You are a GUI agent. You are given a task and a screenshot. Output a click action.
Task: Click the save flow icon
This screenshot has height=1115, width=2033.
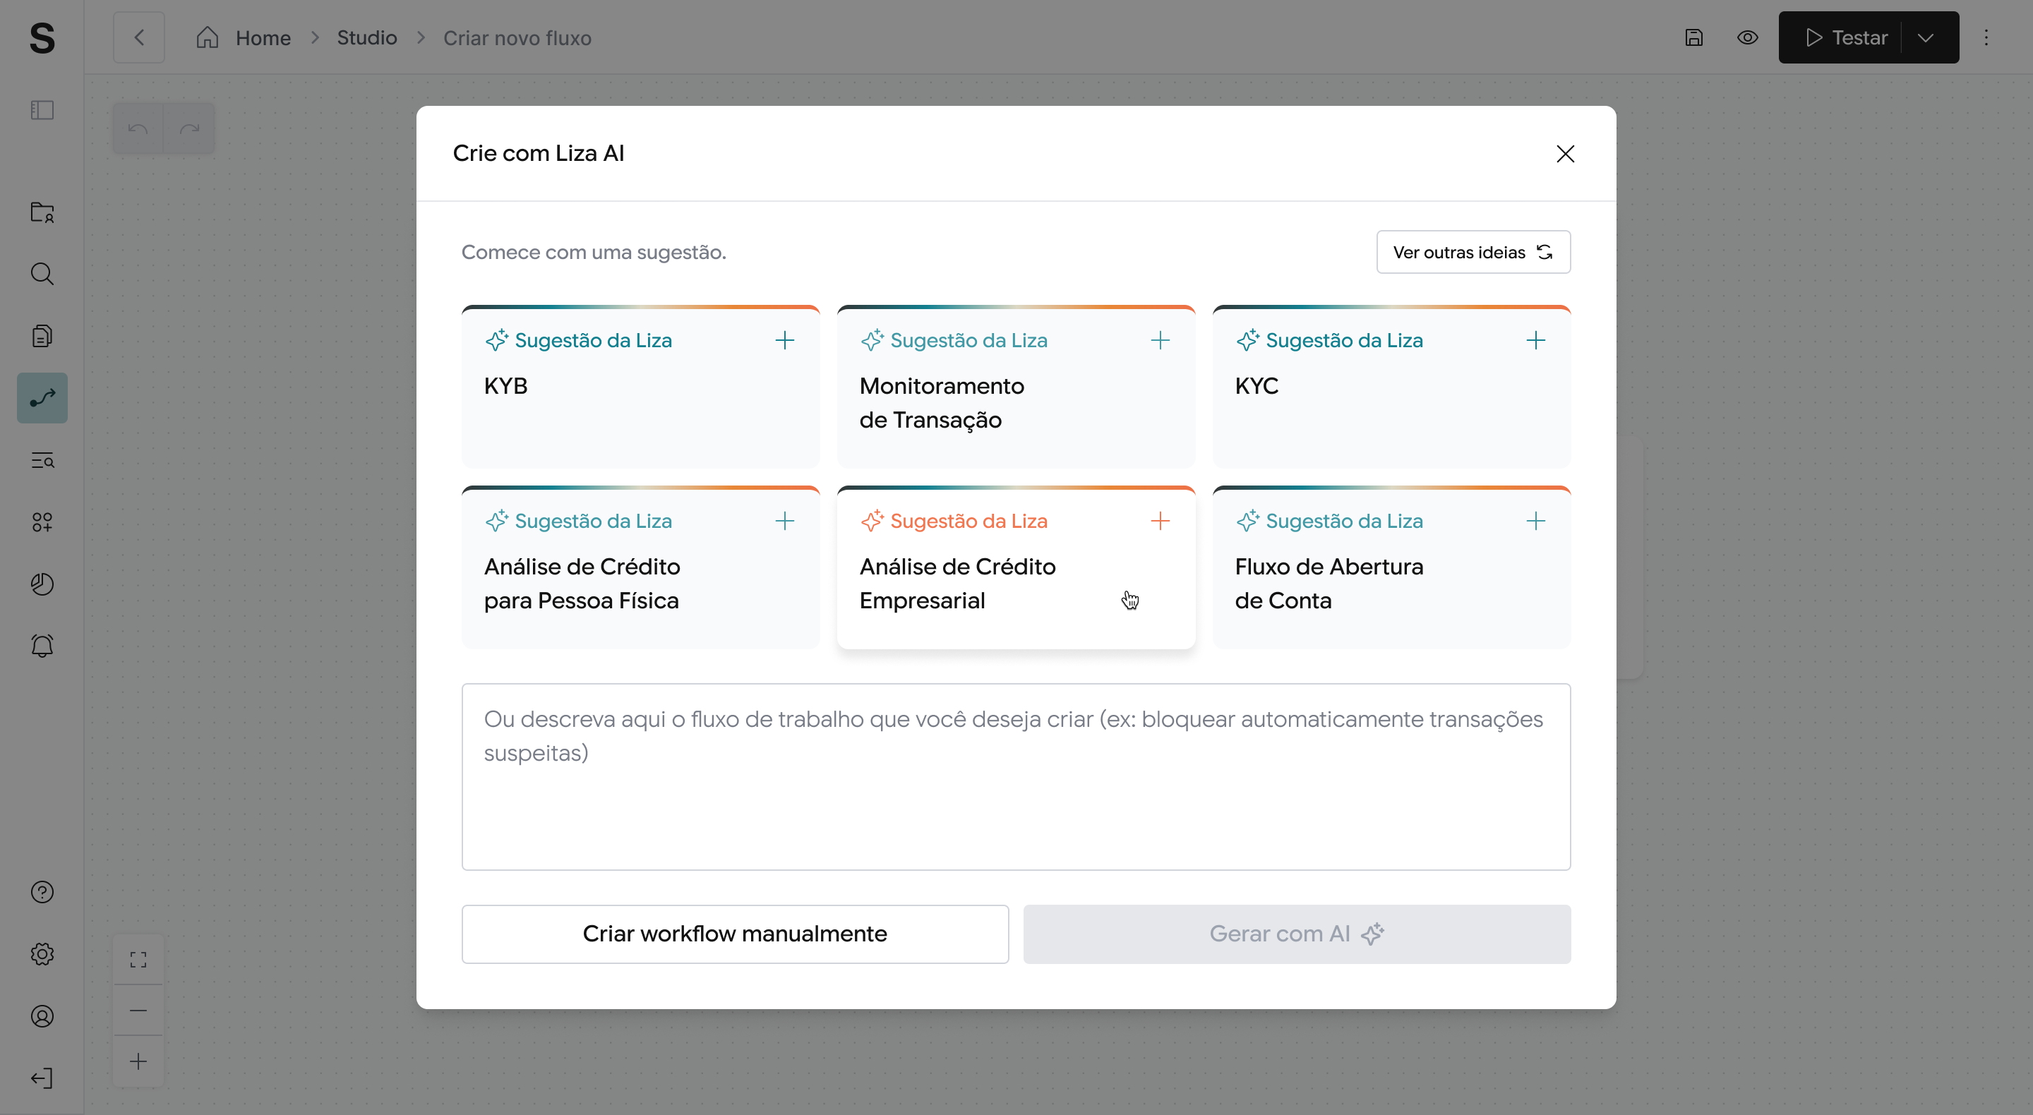coord(1693,37)
